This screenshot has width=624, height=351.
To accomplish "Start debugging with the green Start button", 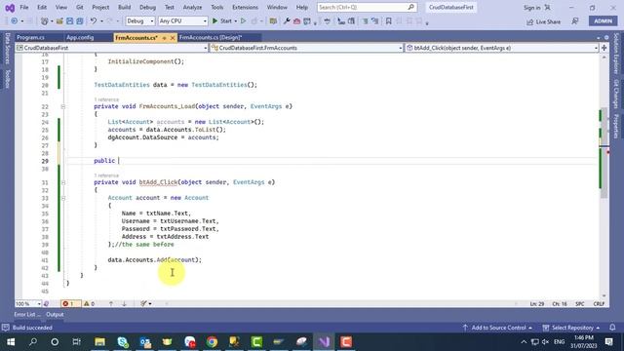I will click(x=221, y=21).
